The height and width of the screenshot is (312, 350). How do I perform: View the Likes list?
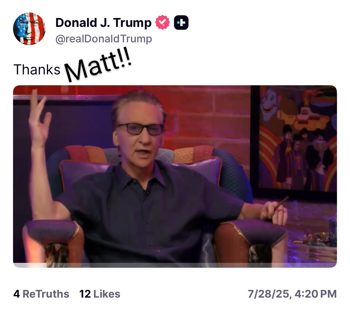pos(100,294)
